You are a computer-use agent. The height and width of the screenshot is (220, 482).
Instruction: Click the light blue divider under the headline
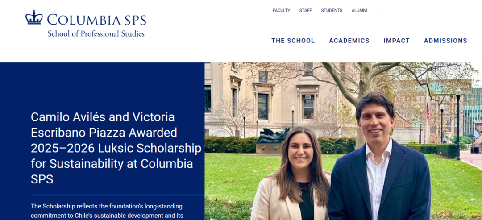pos(117,195)
